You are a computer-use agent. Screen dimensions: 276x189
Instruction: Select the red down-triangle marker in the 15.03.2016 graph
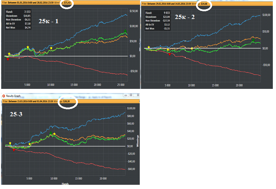click(14, 150)
